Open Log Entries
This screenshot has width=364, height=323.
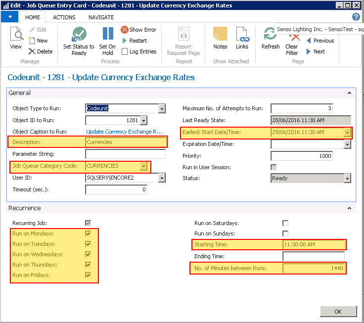139,51
